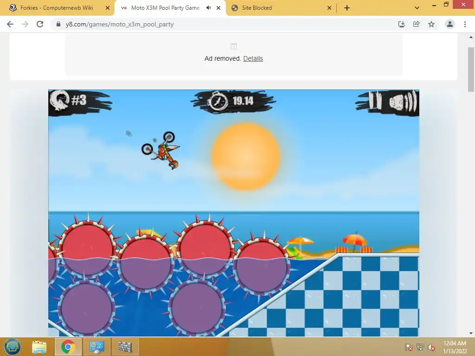Click the motorbike rider in the air
Viewport: 475px width, 356px height.
(161, 150)
